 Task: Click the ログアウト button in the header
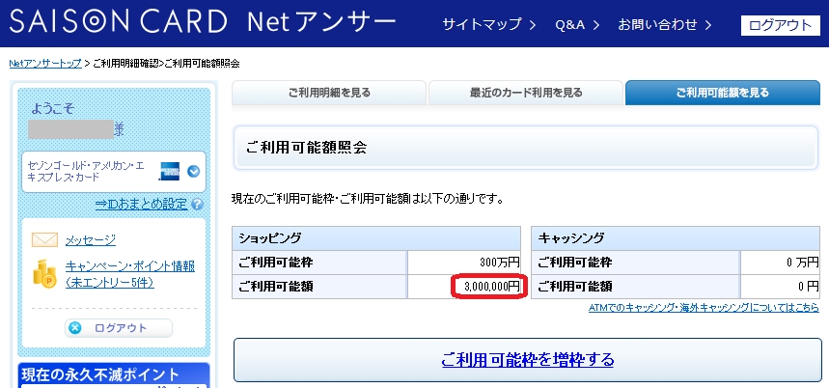(x=781, y=25)
